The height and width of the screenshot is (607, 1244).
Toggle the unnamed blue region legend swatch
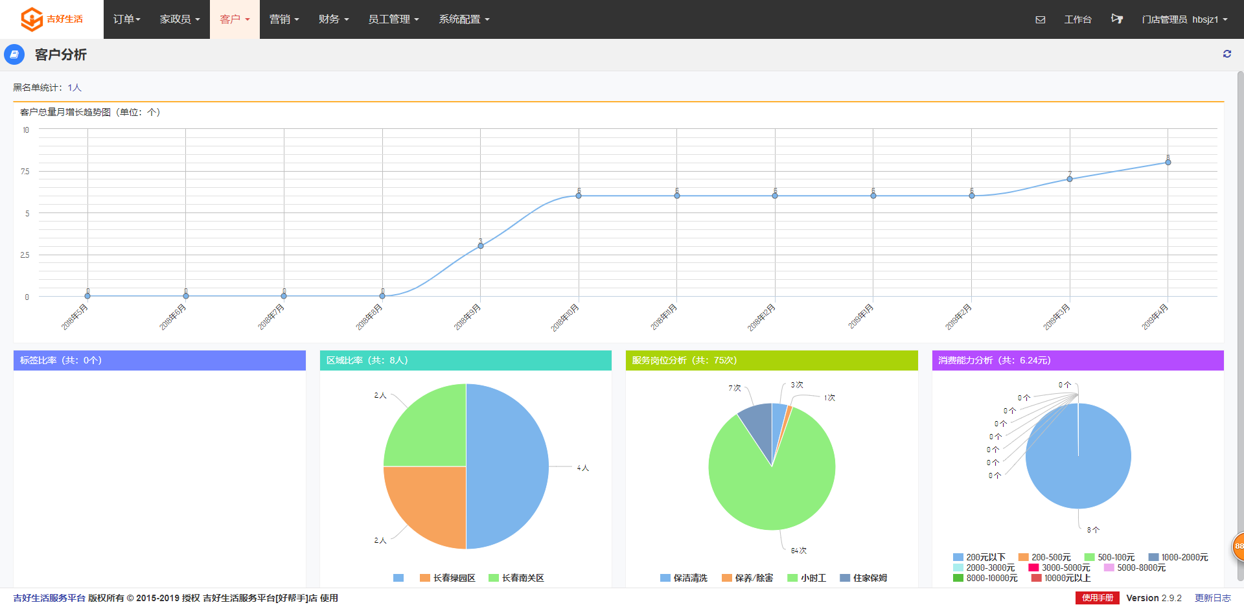398,578
